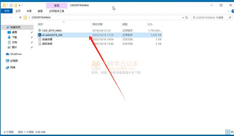Click the 2018/5/8 21:35 date cell
The width and height of the screenshot is (234, 136).
102,30
